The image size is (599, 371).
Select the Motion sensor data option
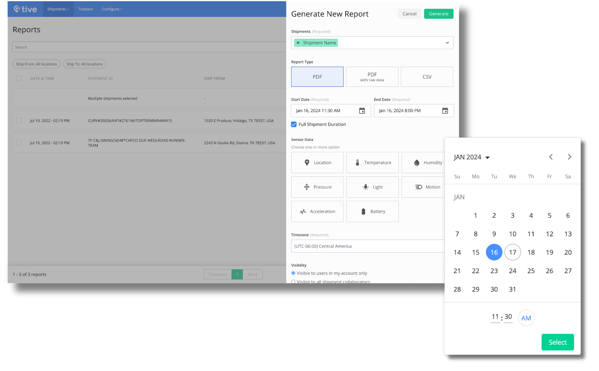(427, 187)
